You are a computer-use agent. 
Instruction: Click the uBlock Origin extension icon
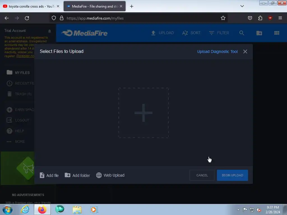coord(270,18)
